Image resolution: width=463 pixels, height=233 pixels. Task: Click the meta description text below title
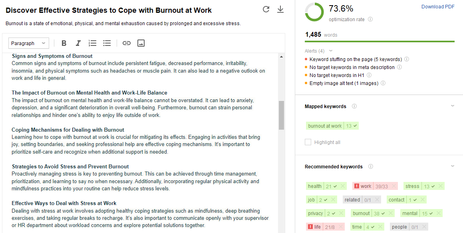[x=123, y=24]
